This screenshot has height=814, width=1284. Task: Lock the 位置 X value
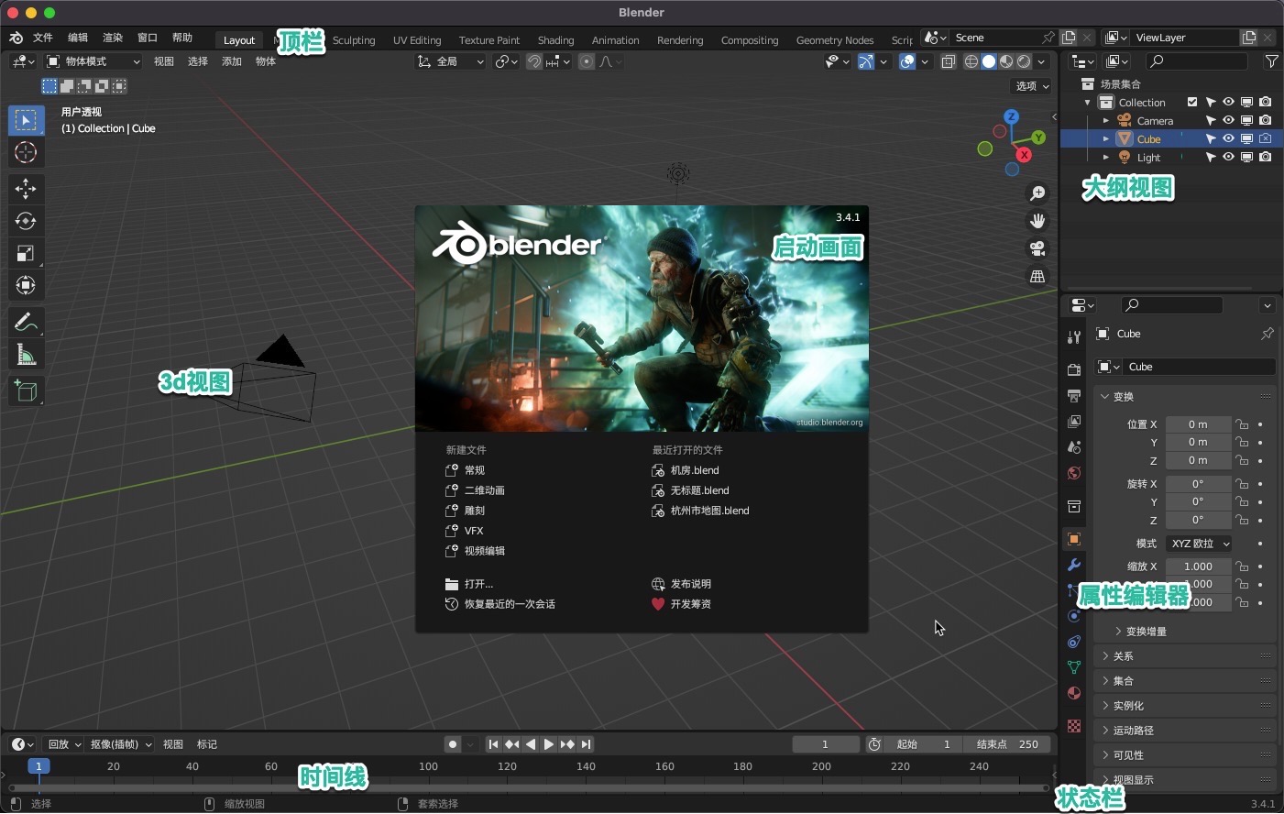click(1242, 424)
